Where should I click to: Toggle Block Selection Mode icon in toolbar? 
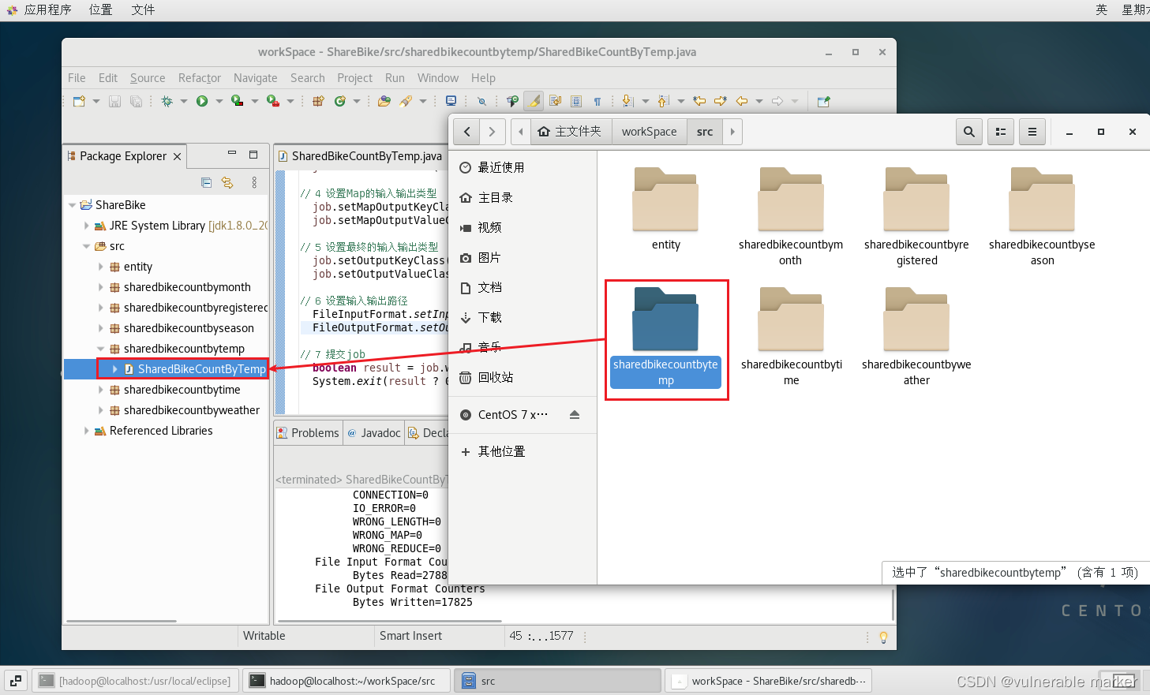click(576, 101)
